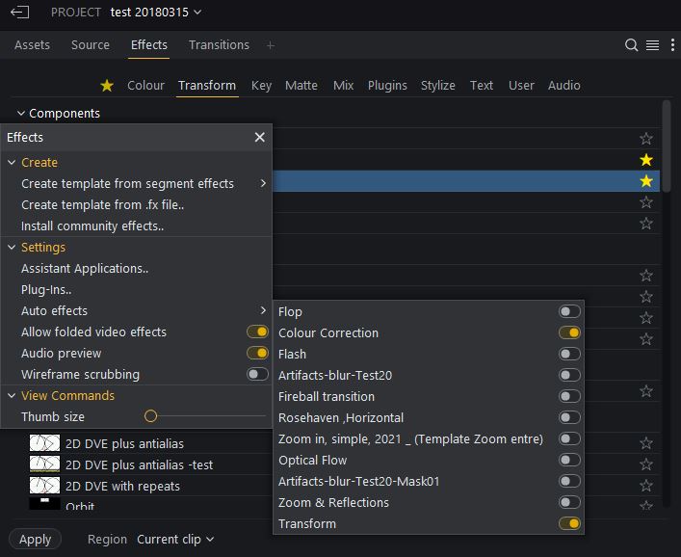Collapse the Create section
The height and width of the screenshot is (557, 681).
12,162
